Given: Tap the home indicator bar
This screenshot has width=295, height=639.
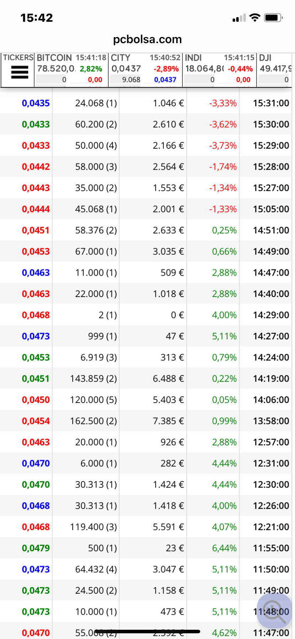Looking at the screenshot, I should click(147, 632).
